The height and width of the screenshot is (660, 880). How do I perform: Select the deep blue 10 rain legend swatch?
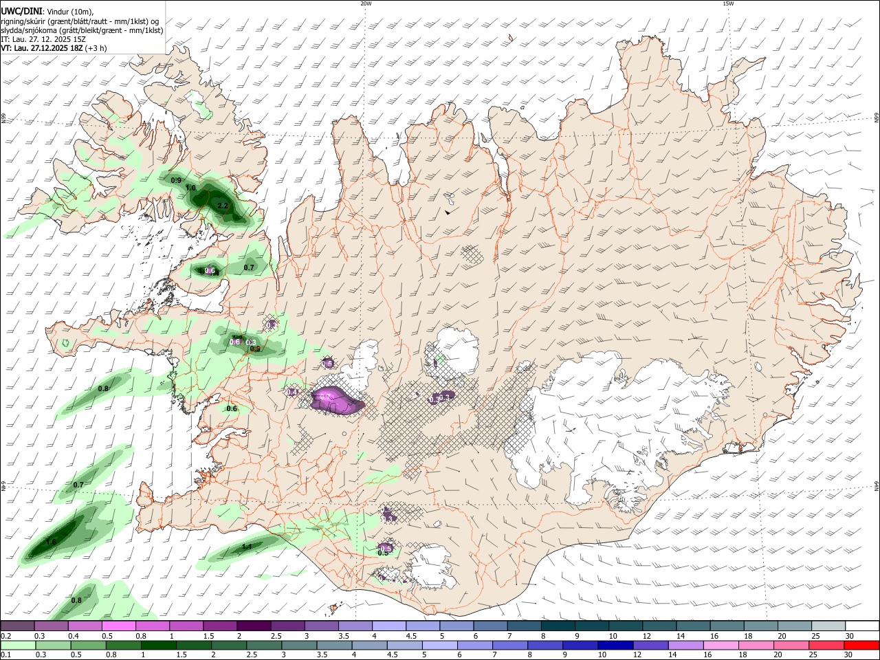(x=615, y=645)
